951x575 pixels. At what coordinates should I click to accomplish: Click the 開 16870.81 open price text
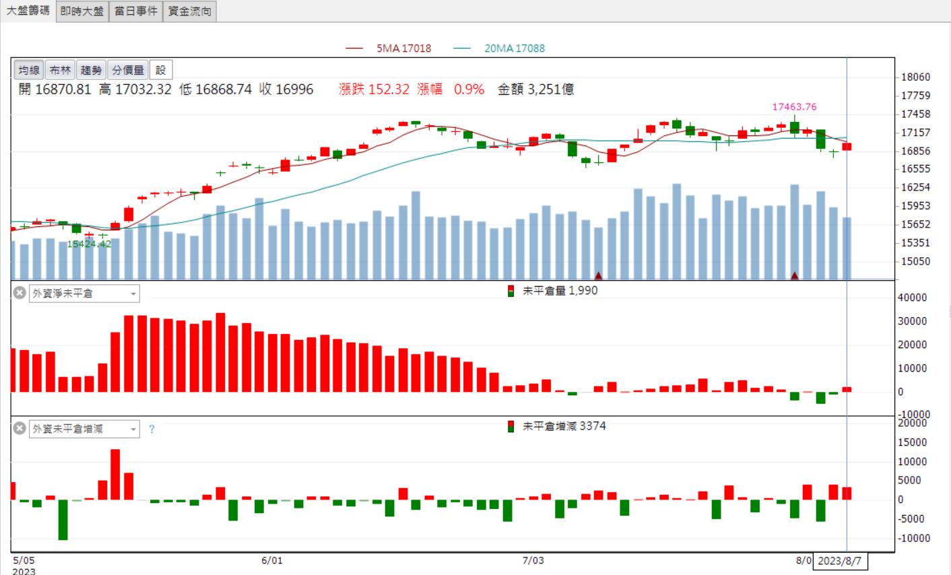54,90
